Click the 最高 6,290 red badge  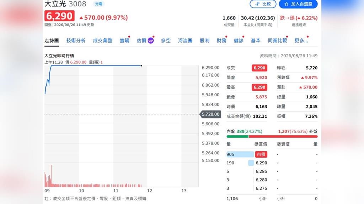pos(259,87)
